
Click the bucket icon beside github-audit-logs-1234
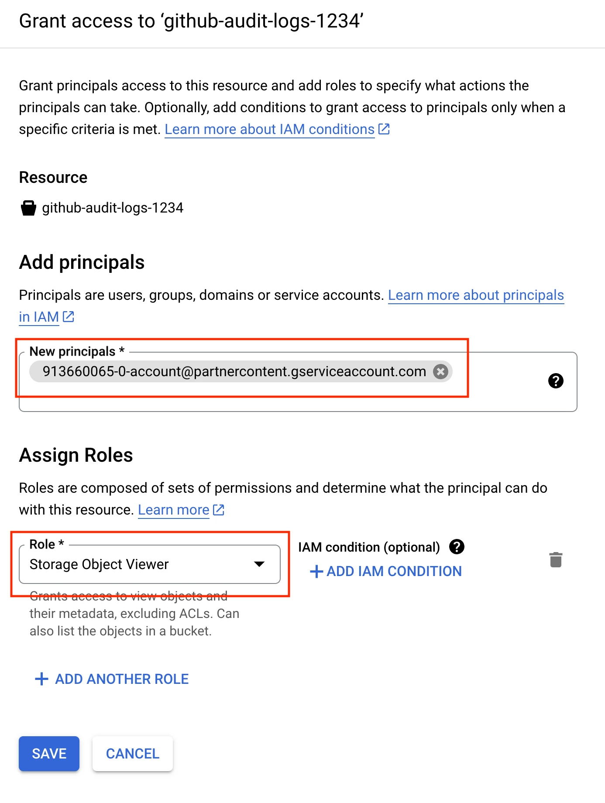tap(28, 208)
